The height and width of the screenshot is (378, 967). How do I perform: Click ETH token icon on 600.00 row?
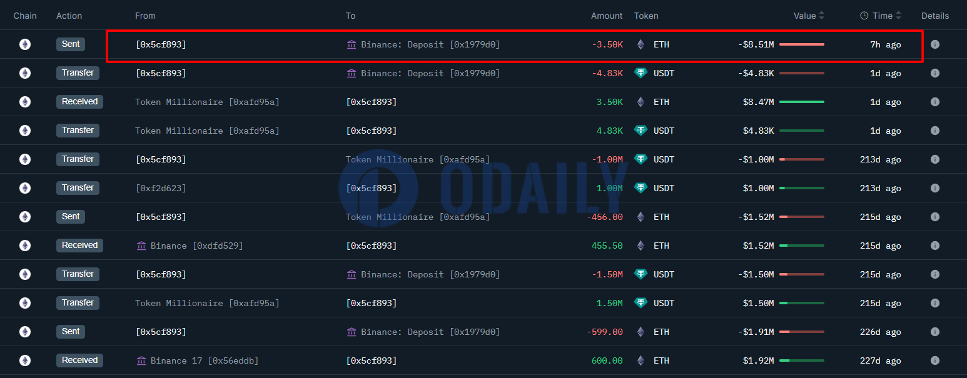640,361
